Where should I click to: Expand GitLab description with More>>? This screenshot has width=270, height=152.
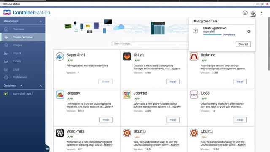175,68
